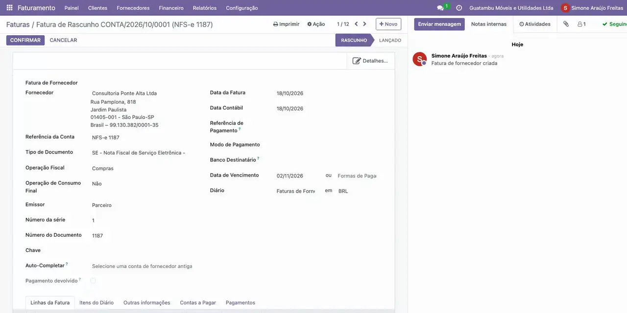Open Imprimir print dropdown
This screenshot has width=627, height=313.
286,24
